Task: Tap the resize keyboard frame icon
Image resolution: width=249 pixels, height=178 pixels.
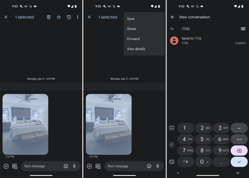Action: pyautogui.click(x=172, y=162)
